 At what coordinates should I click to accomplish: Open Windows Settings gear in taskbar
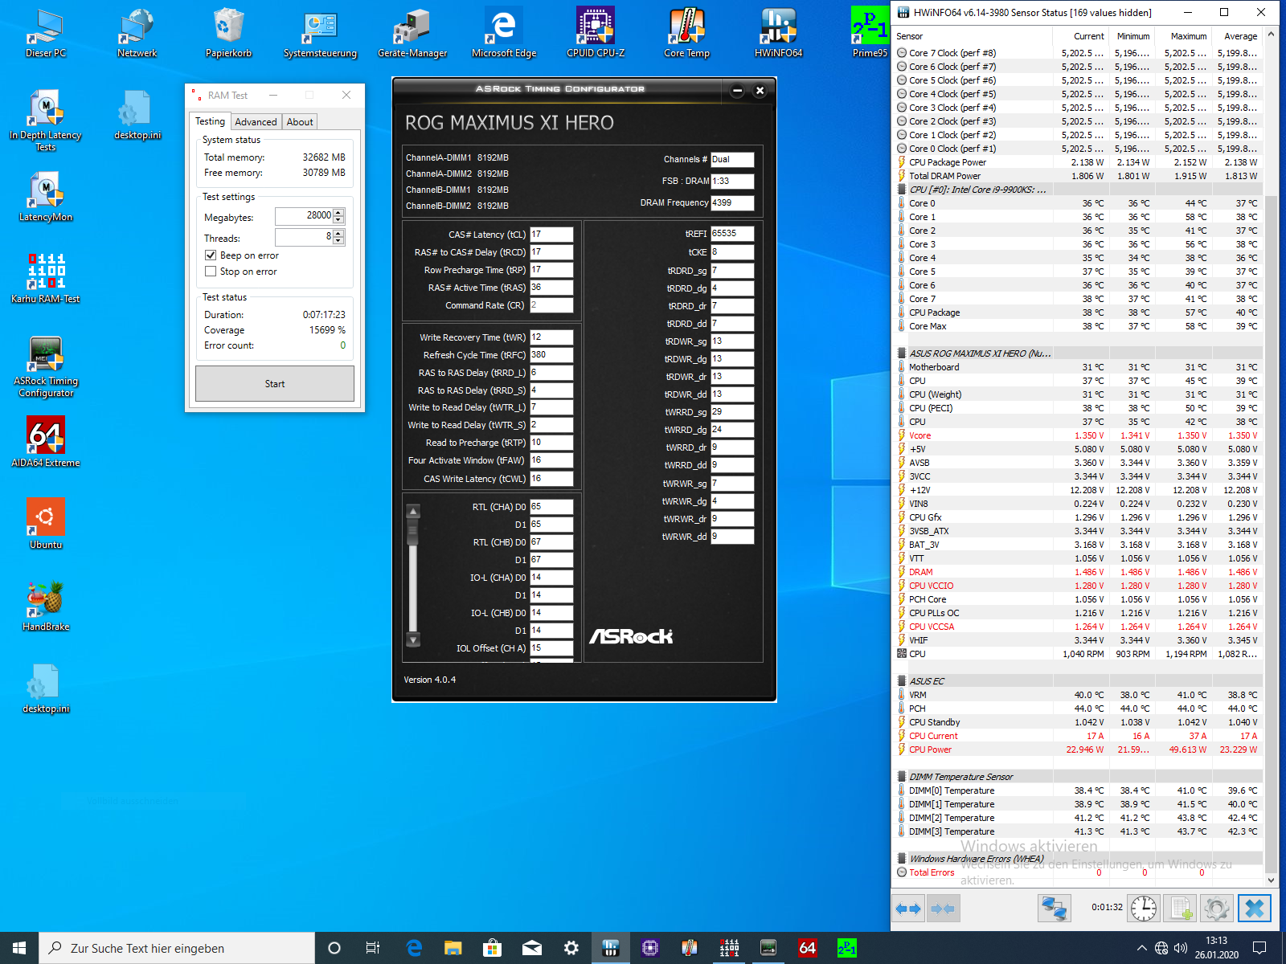click(x=571, y=948)
